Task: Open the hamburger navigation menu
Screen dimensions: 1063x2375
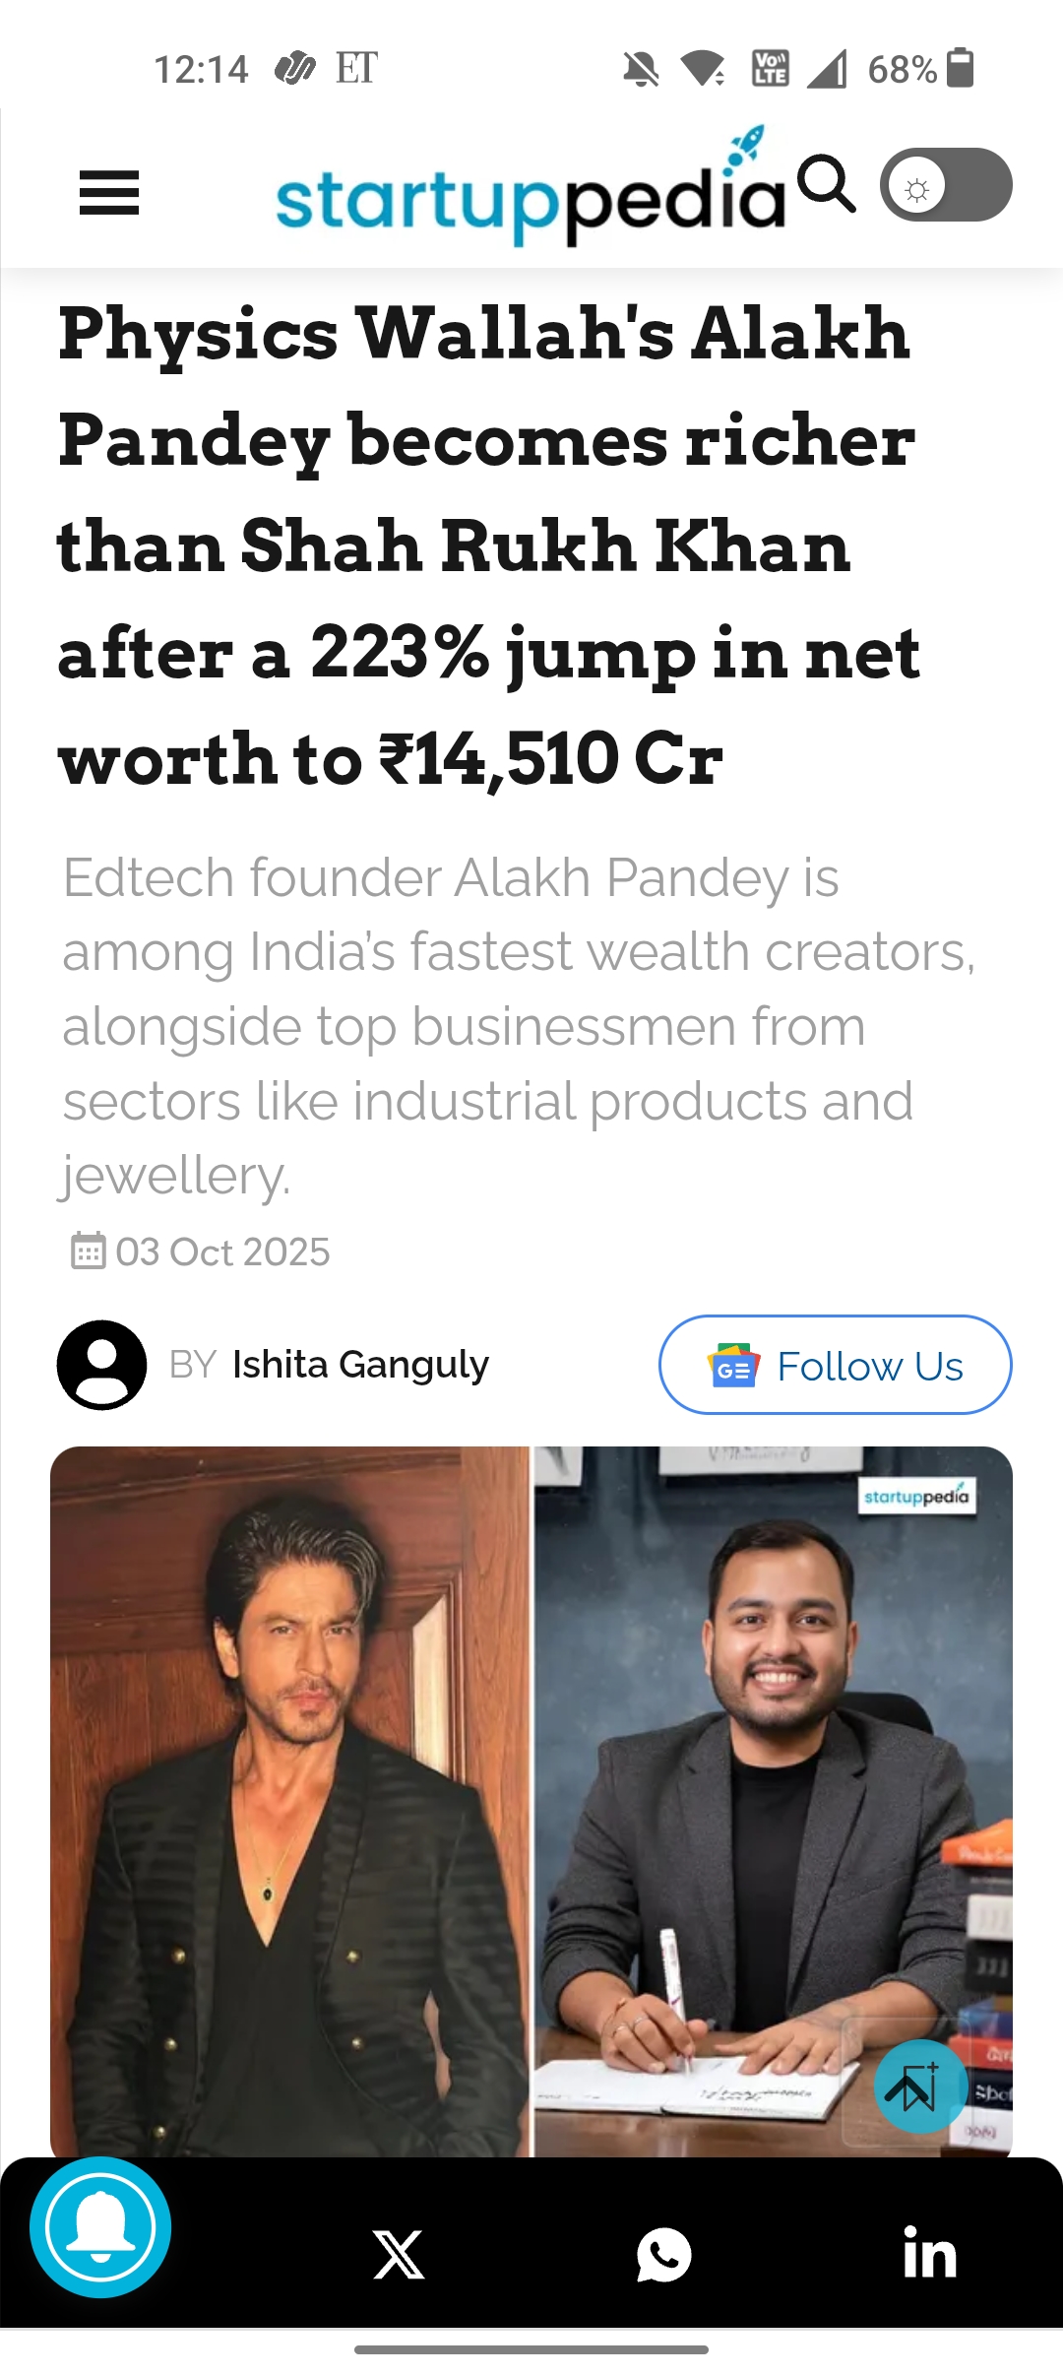Action: [x=108, y=192]
